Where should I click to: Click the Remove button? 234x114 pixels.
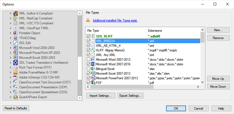tap(218, 38)
